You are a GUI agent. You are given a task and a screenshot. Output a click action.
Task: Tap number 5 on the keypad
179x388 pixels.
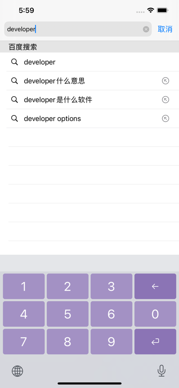pyautogui.click(x=67, y=314)
